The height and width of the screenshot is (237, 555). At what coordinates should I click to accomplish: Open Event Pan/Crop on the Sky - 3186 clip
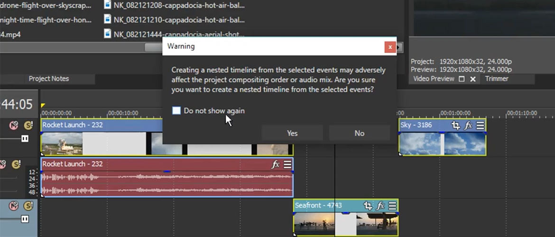(455, 125)
